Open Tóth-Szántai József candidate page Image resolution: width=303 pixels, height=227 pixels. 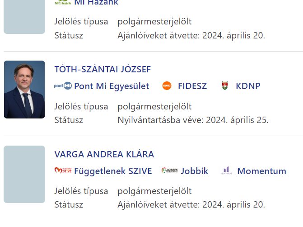click(x=103, y=69)
